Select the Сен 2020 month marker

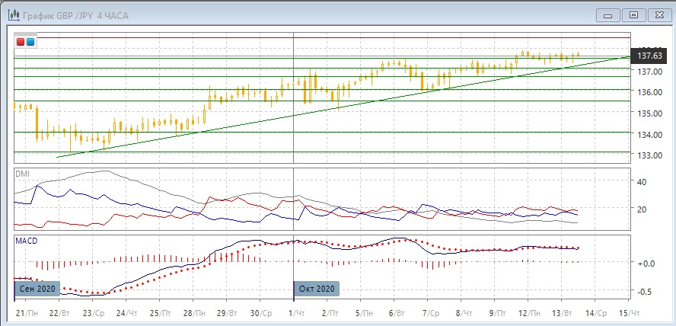[35, 289]
